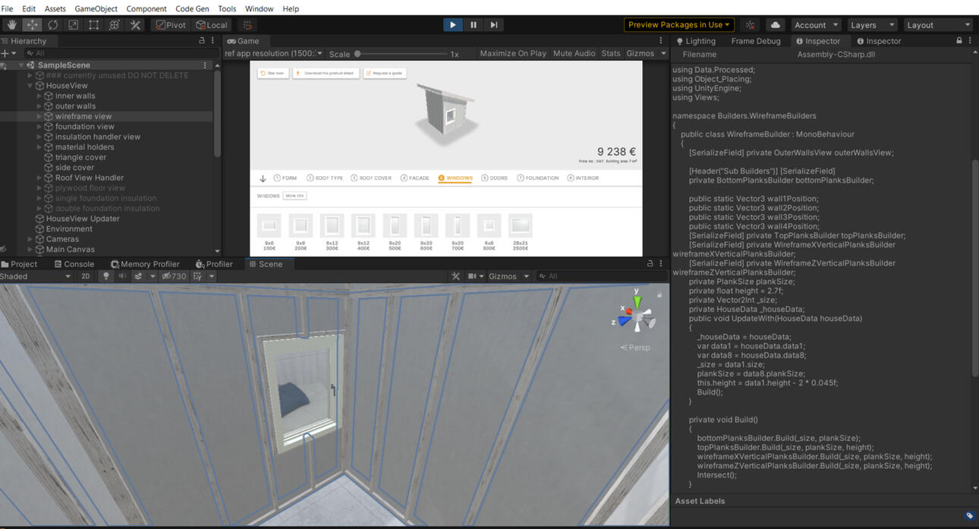
Task: Select the Move tool
Action: [31, 24]
